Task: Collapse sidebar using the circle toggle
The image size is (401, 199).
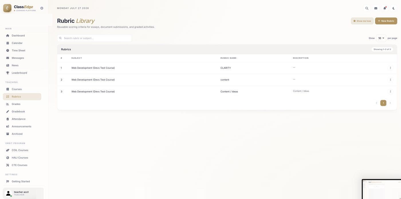Action: coord(42,8)
